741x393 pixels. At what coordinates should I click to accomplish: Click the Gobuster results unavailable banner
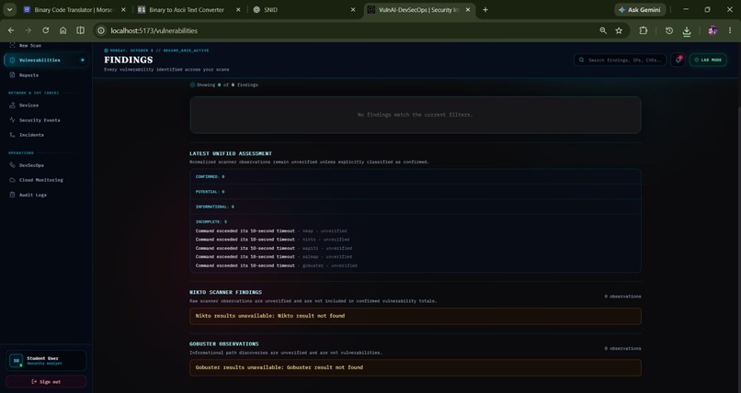pyautogui.click(x=416, y=367)
